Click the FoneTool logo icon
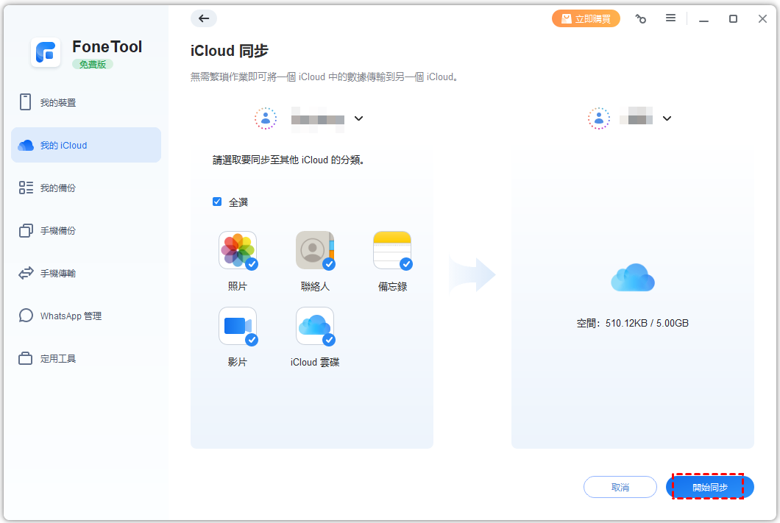 [x=46, y=53]
